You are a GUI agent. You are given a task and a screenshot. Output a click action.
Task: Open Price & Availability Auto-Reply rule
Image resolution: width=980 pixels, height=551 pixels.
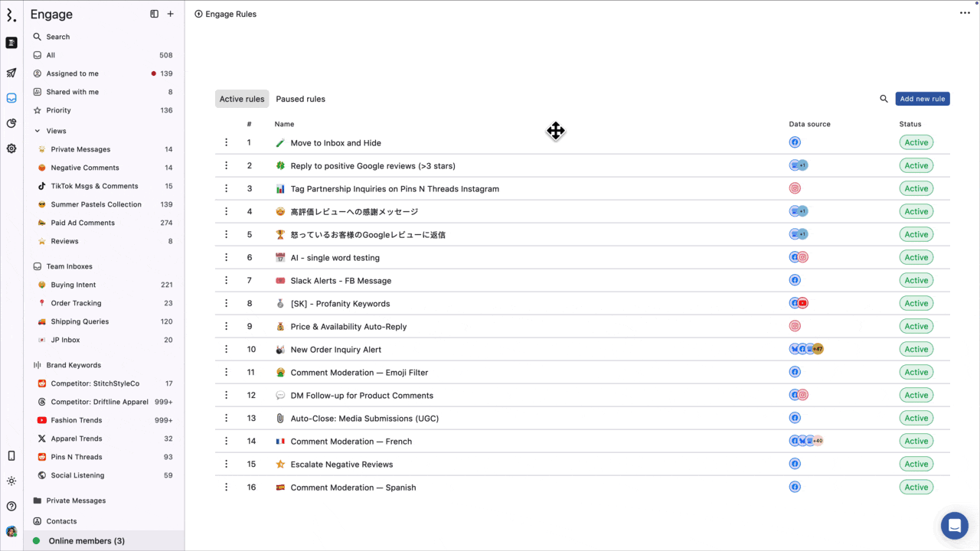pos(348,327)
